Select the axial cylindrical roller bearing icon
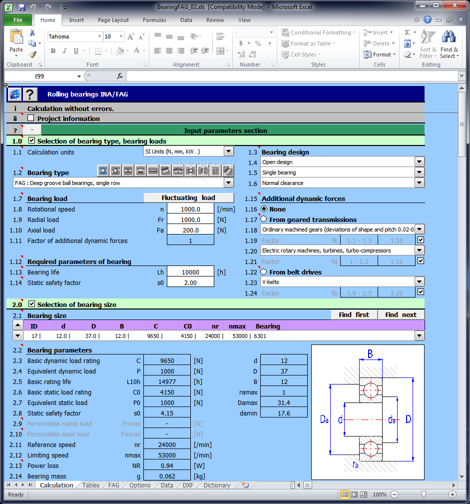The height and width of the screenshot is (504, 470). (203, 170)
